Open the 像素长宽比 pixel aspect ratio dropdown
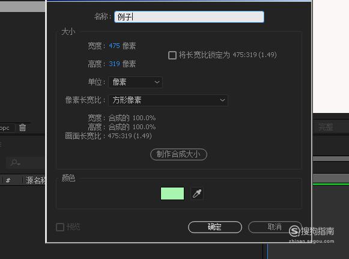Screen dimensions: 349x259 tap(168, 100)
